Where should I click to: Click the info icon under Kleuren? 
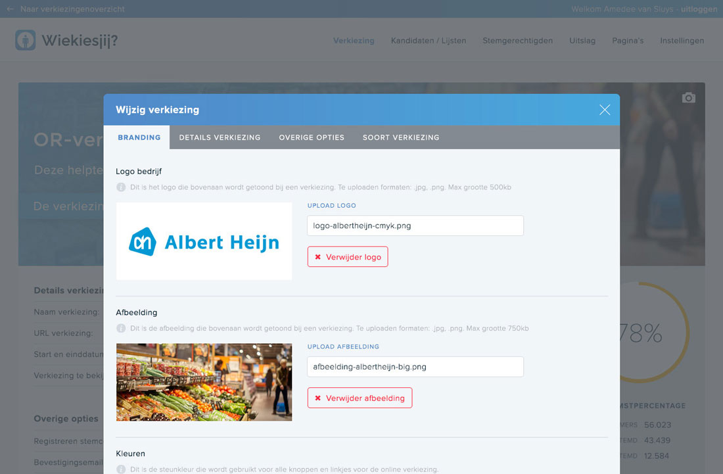[122, 469]
